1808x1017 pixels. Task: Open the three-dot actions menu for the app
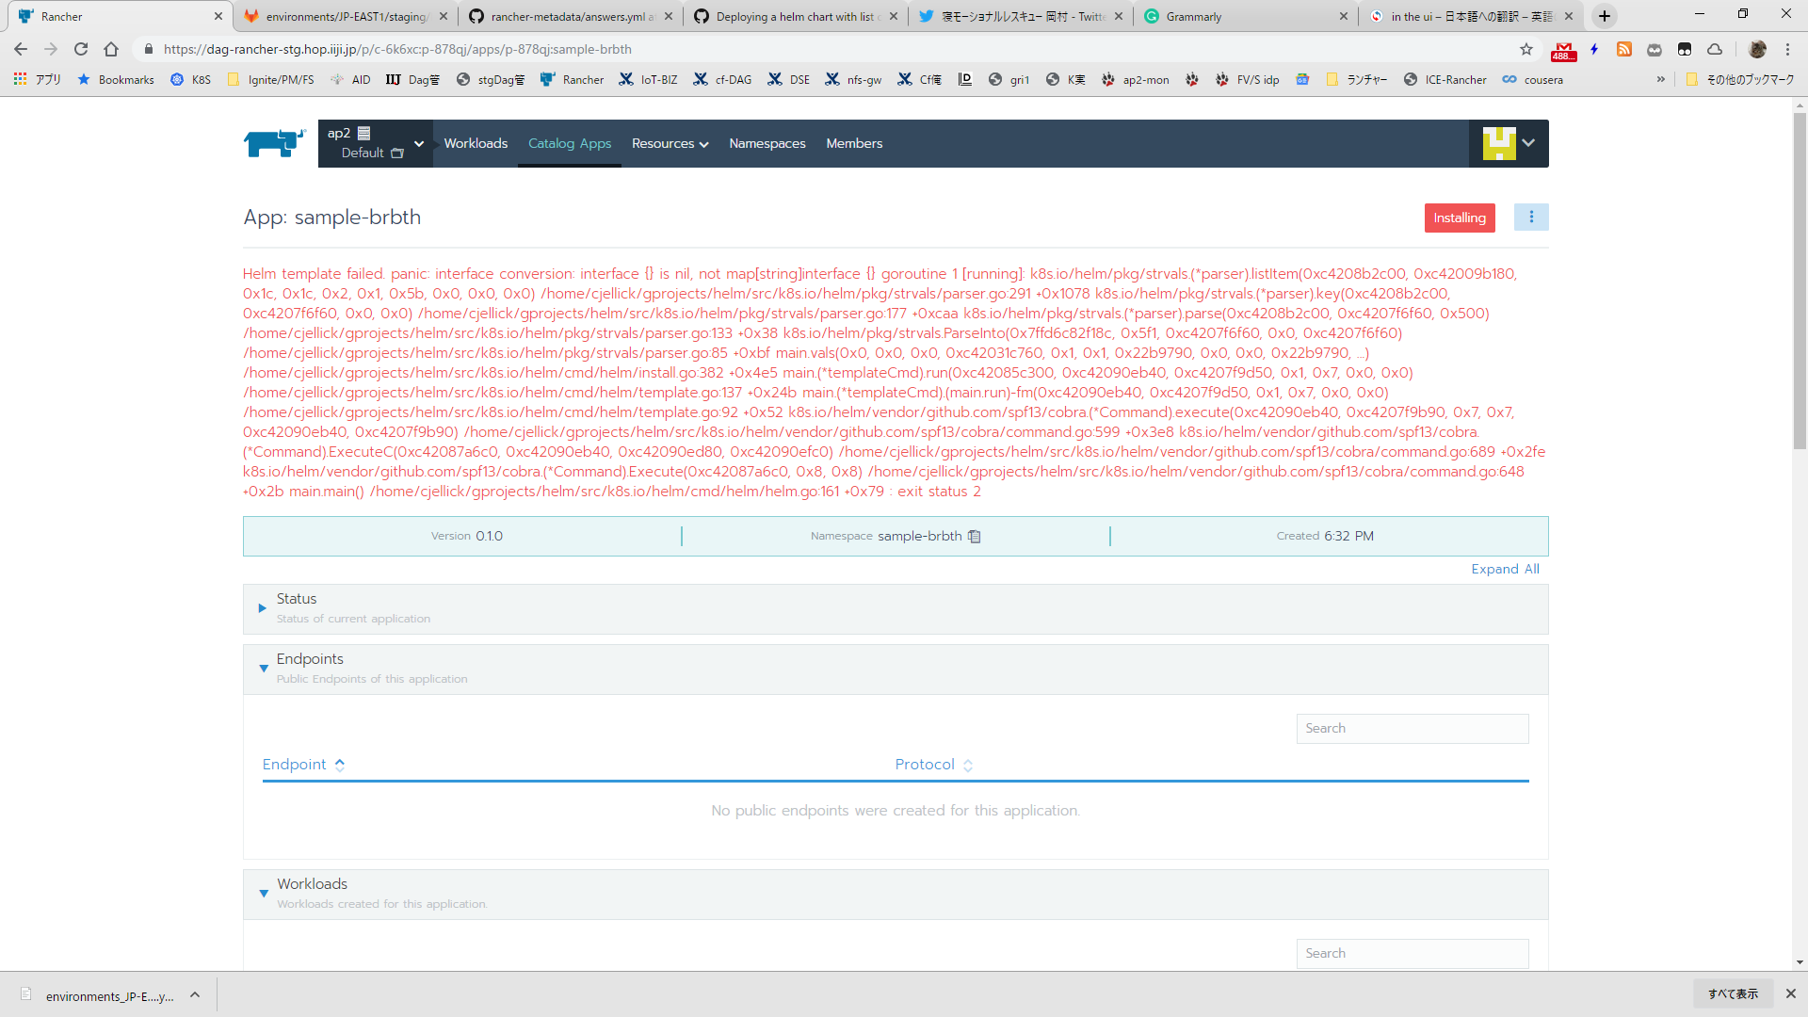click(1531, 217)
